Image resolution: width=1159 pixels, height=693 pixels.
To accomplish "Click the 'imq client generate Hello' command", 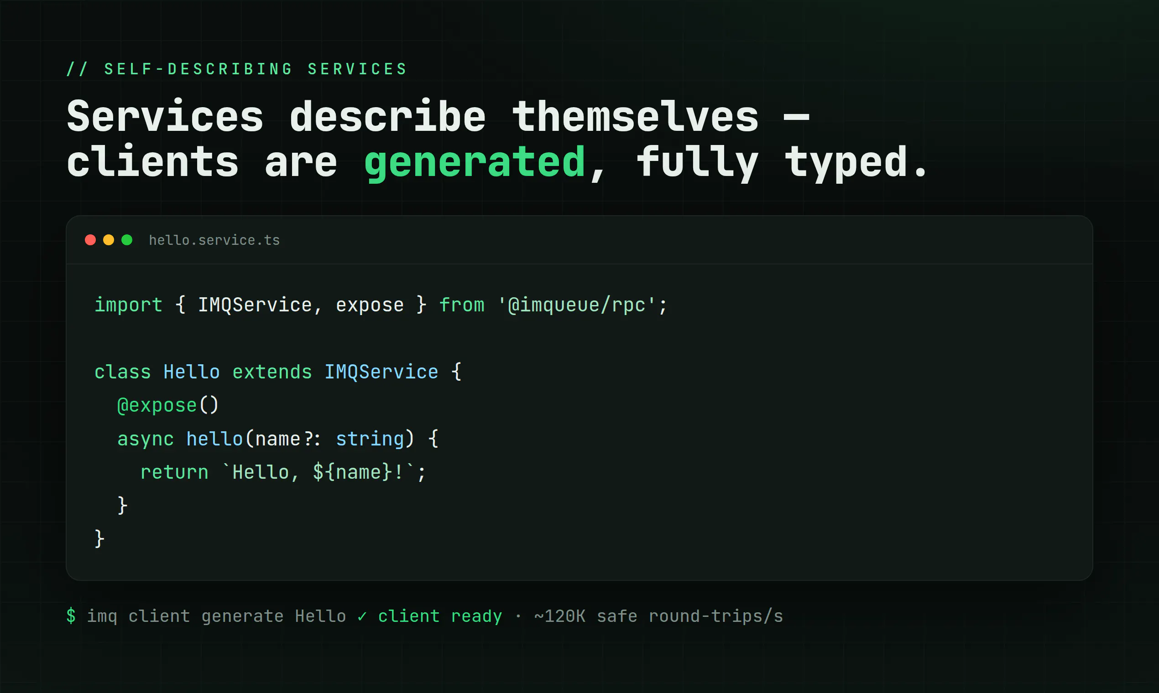I will (x=216, y=616).
